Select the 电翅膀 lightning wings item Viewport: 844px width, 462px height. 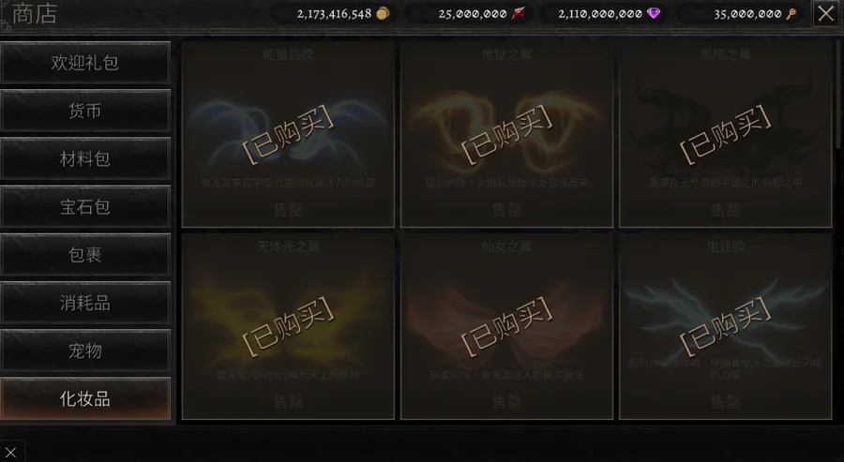coord(725,326)
